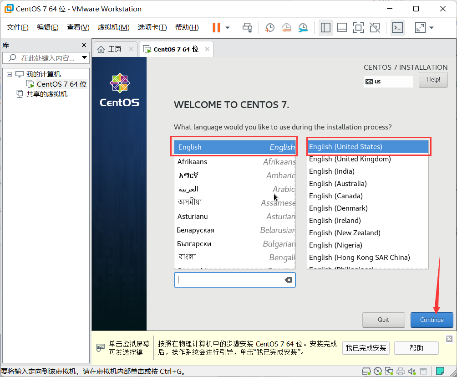Click the CD/DVD device icon in the status bar

(x=377, y=371)
